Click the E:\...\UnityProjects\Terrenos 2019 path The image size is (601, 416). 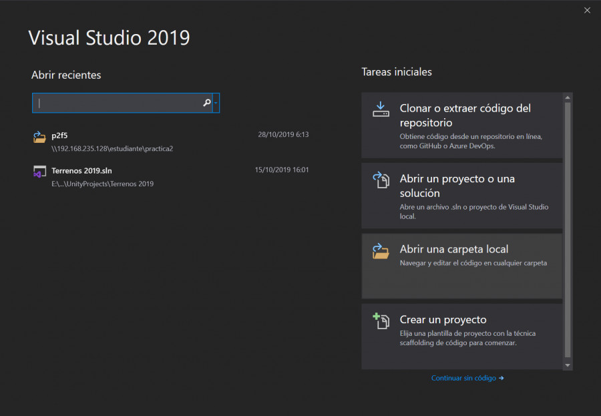tap(102, 184)
